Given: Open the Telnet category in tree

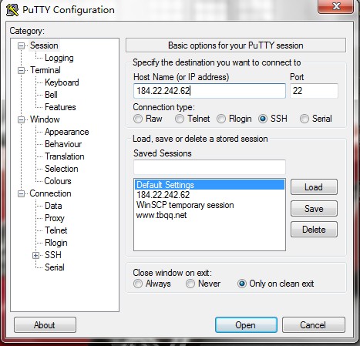Looking at the screenshot, I should (x=56, y=230).
